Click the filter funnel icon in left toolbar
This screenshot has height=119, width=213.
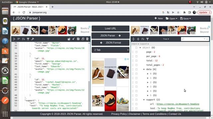(x=28, y=39)
